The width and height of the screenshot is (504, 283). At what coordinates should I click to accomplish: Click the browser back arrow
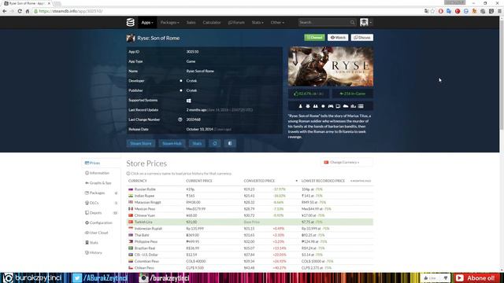(5, 11)
